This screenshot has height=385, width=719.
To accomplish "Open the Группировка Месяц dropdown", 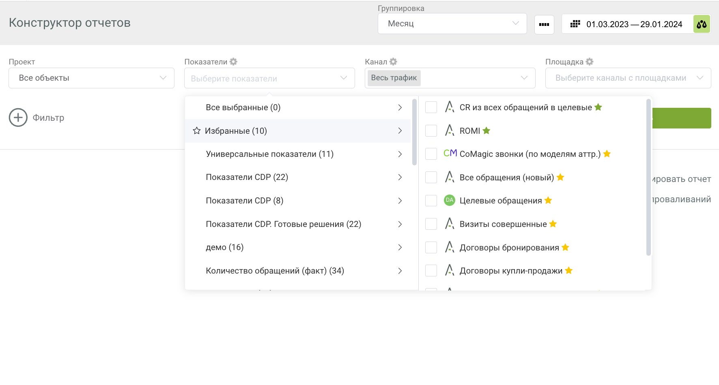I will pos(452,24).
